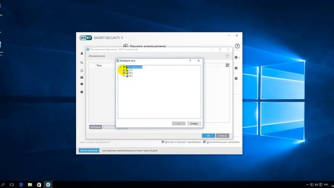Click second gear icon on right side
Screen dimensions: 334x188
(236, 68)
